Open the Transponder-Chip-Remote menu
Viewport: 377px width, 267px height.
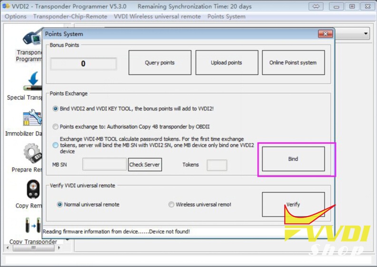[x=70, y=17]
